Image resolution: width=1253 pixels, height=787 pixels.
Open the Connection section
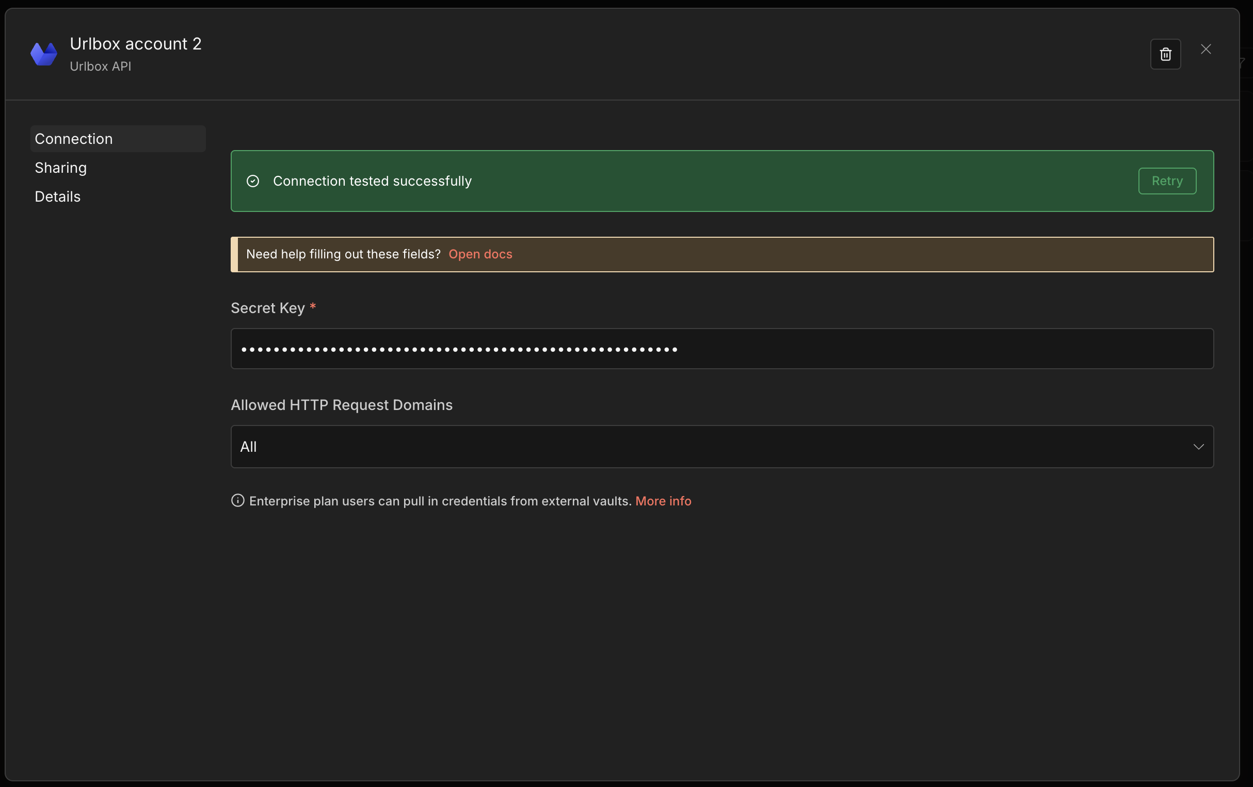pos(74,139)
